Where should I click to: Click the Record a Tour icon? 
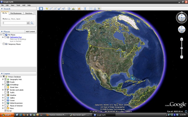coord(63,8)
